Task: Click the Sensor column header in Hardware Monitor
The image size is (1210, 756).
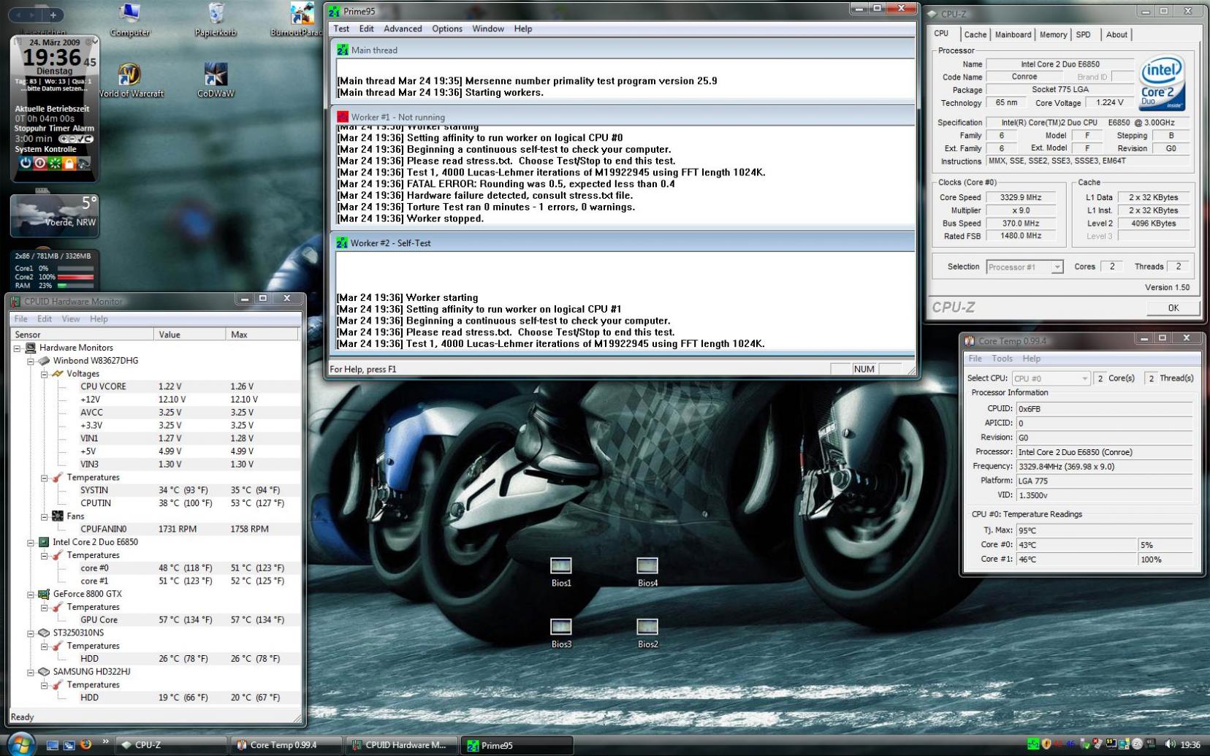Action: pos(82,335)
